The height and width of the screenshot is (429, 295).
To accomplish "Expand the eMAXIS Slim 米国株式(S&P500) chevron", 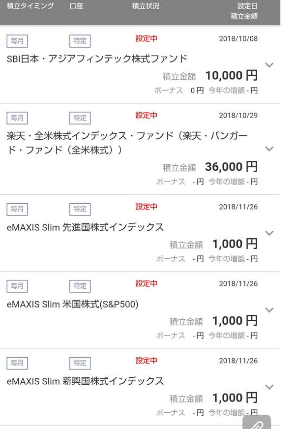I will pos(269,309).
